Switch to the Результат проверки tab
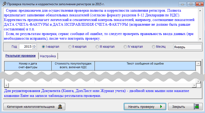Image resolution: width=205 pixels, height=113 pixels. coord(21,56)
